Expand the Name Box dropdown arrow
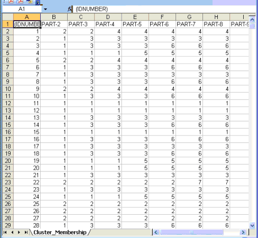This screenshot has width=258, height=238. (x=45, y=9)
